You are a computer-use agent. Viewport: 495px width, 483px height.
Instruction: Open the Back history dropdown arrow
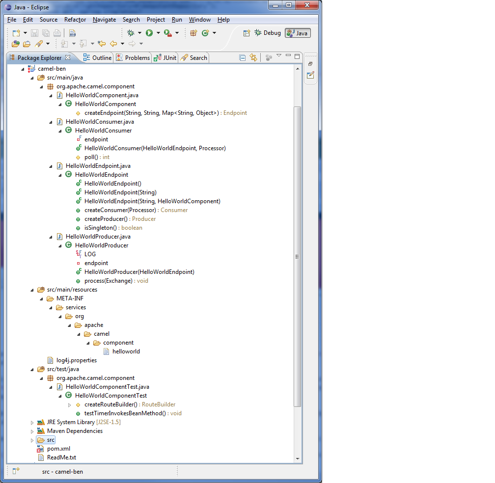pyautogui.click(x=122, y=44)
